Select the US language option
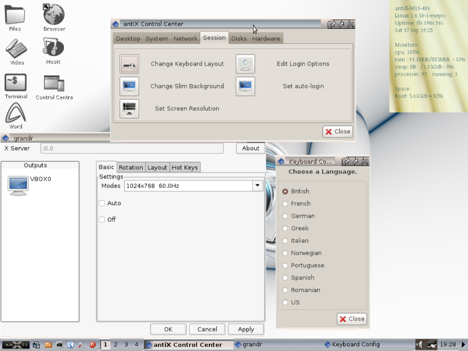The width and height of the screenshot is (468, 351). [x=285, y=303]
